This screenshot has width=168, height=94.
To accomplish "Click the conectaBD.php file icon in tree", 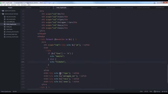I will (5, 22).
